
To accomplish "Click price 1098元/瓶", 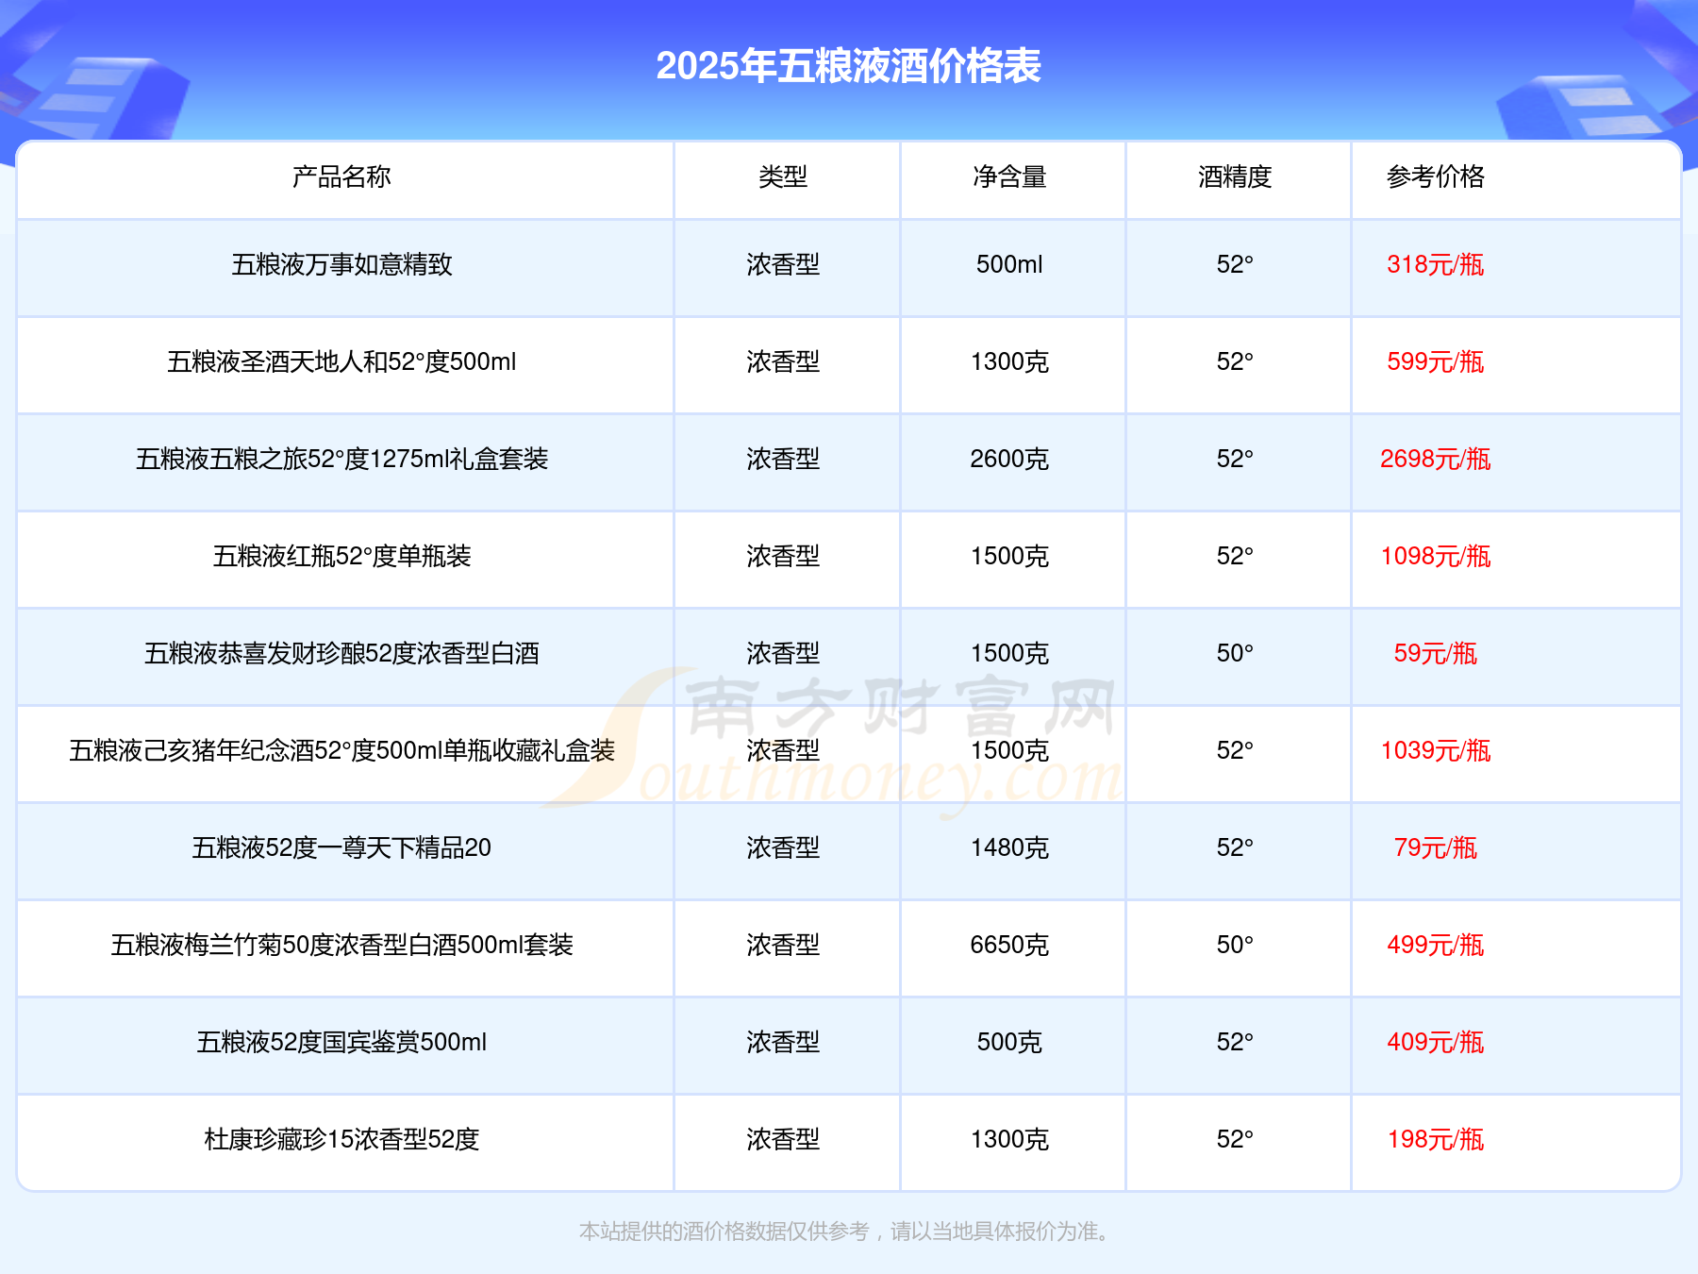I will (1436, 556).
